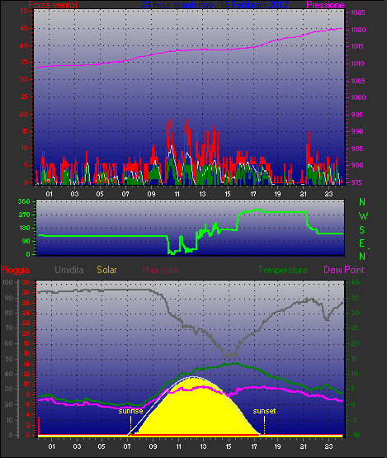Screen dimensions: 387x458
Task: Click the 360 wind direction axis value
Action: coord(24,201)
